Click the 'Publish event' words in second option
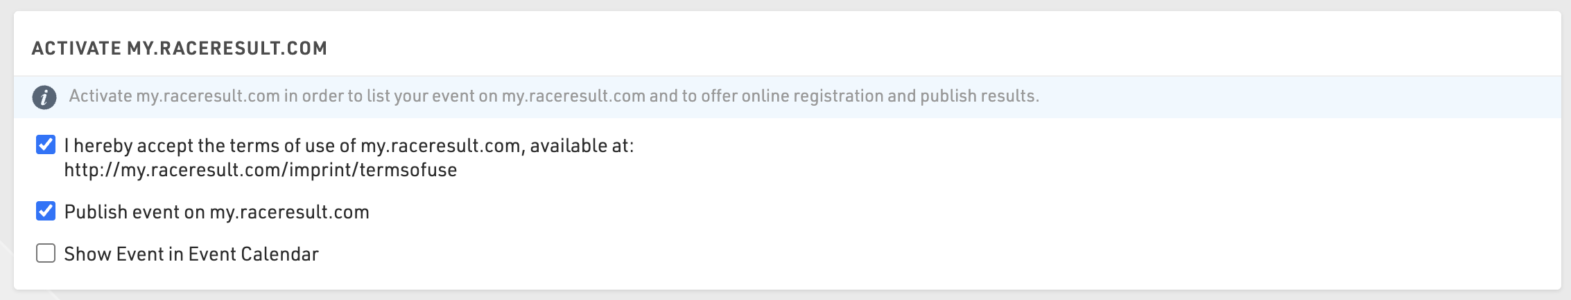Viewport: 1571px width, 300px height. point(122,212)
